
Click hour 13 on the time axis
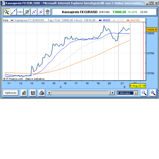32,83
